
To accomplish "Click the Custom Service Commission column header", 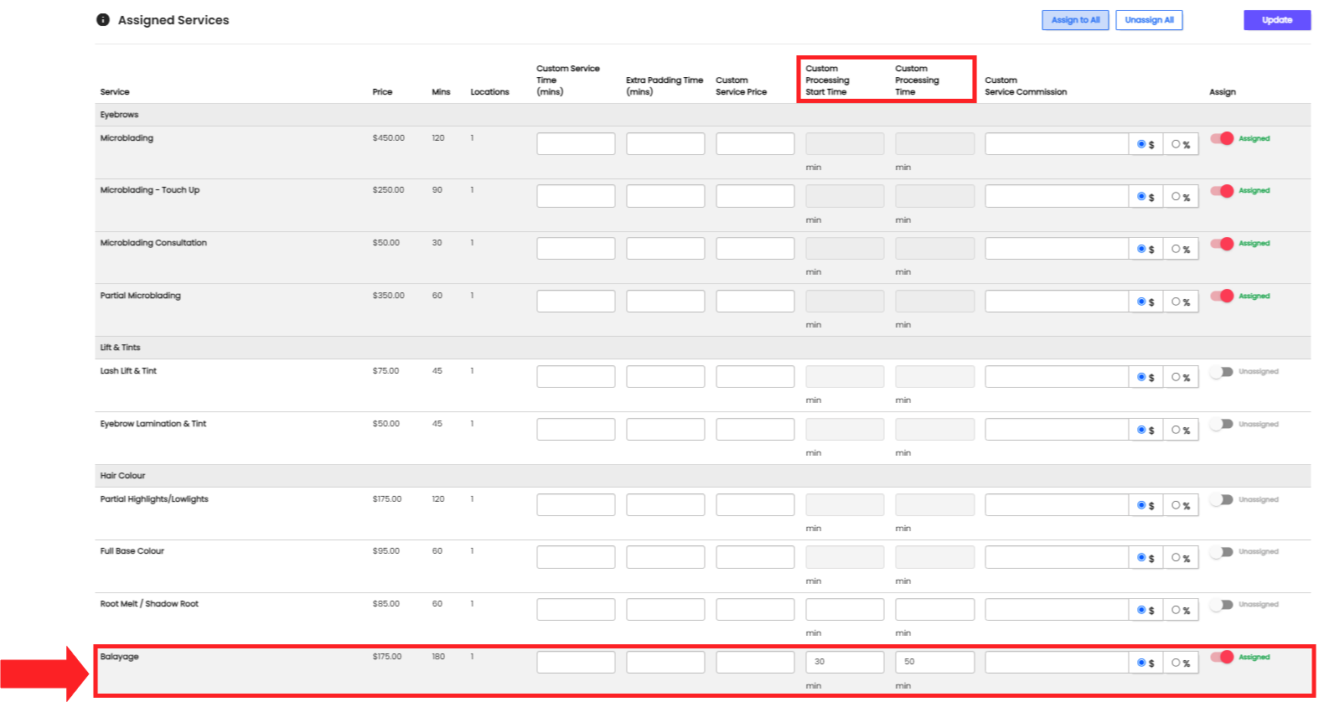I will click(x=1026, y=86).
